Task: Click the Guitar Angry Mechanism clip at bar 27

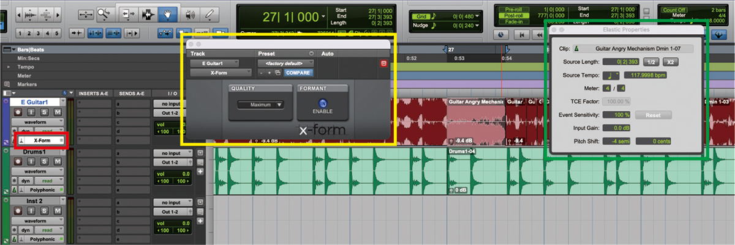Action: 476,122
